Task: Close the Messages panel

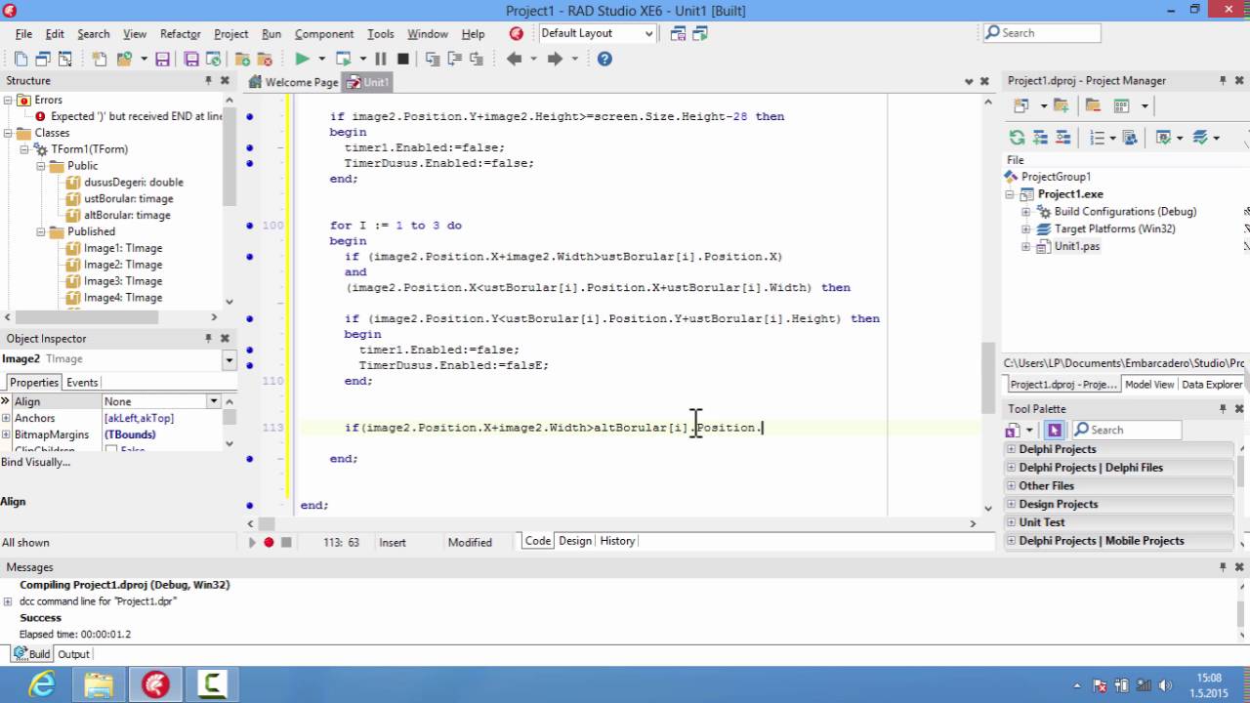Action: 1238,566
